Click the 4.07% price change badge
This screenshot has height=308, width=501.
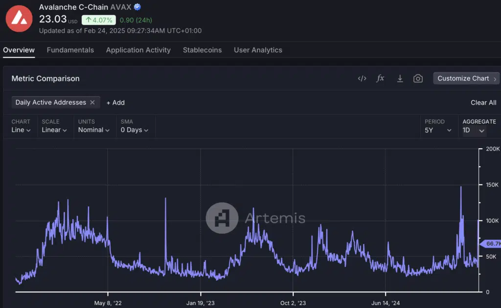coord(99,20)
